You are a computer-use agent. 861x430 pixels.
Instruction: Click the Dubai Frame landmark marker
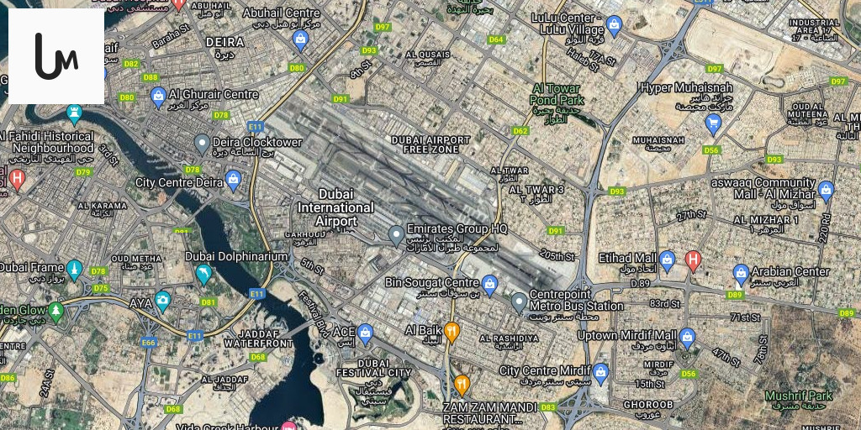coord(74,270)
